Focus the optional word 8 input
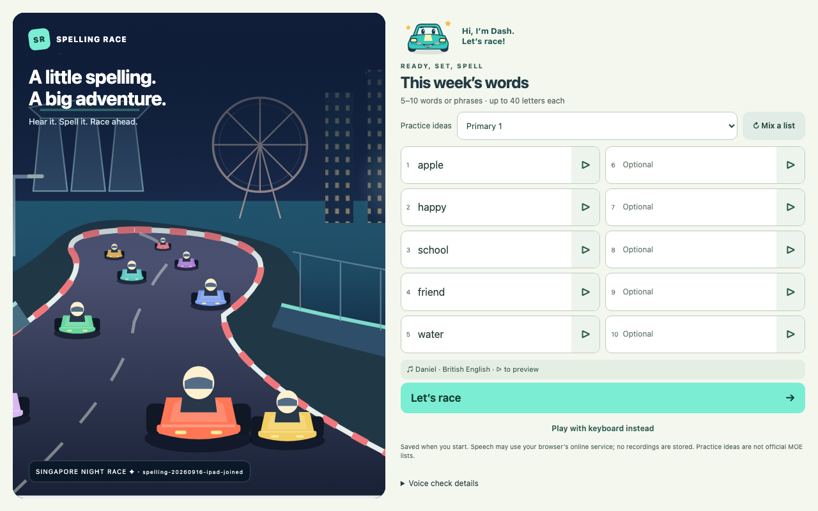The height and width of the screenshot is (511, 818). 698,250
